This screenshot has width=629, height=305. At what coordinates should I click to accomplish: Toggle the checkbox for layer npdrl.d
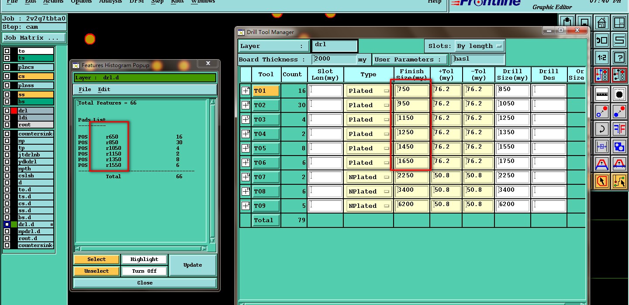click(x=7, y=231)
